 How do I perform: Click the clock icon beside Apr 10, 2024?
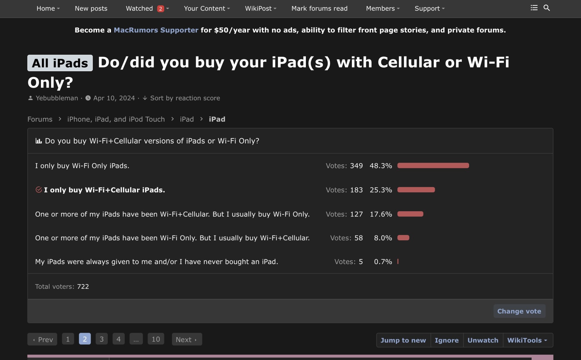click(88, 98)
